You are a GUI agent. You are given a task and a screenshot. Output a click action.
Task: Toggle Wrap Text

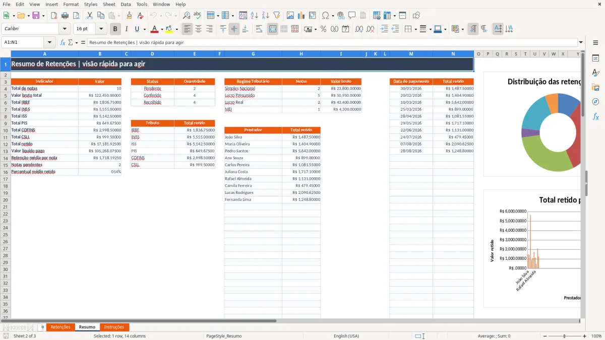click(x=259, y=29)
